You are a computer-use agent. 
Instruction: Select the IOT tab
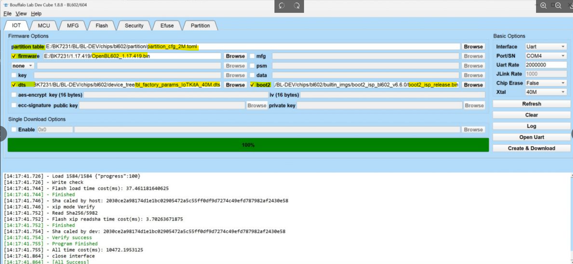(x=16, y=25)
